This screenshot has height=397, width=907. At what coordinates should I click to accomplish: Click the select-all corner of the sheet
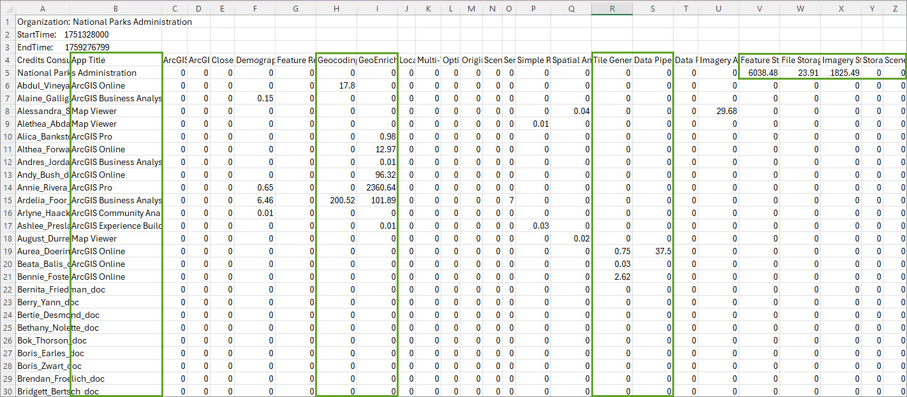7,8
